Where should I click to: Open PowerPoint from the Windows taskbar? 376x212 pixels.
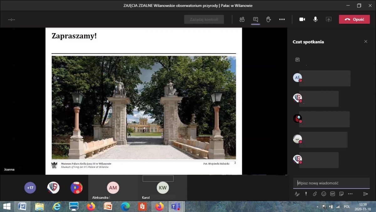(x=108, y=206)
